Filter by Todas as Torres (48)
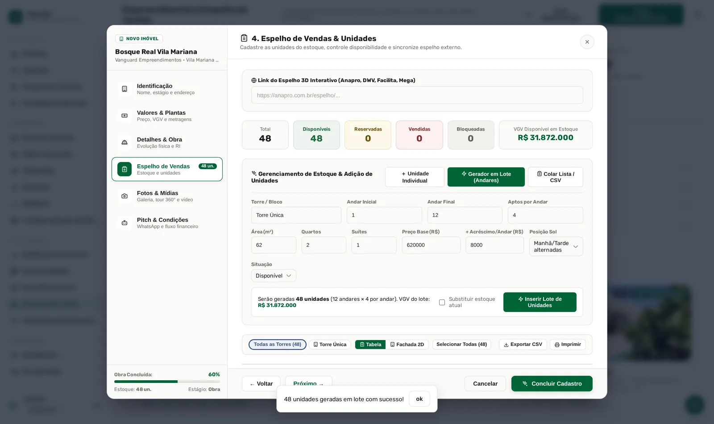The width and height of the screenshot is (714, 424). click(278, 345)
